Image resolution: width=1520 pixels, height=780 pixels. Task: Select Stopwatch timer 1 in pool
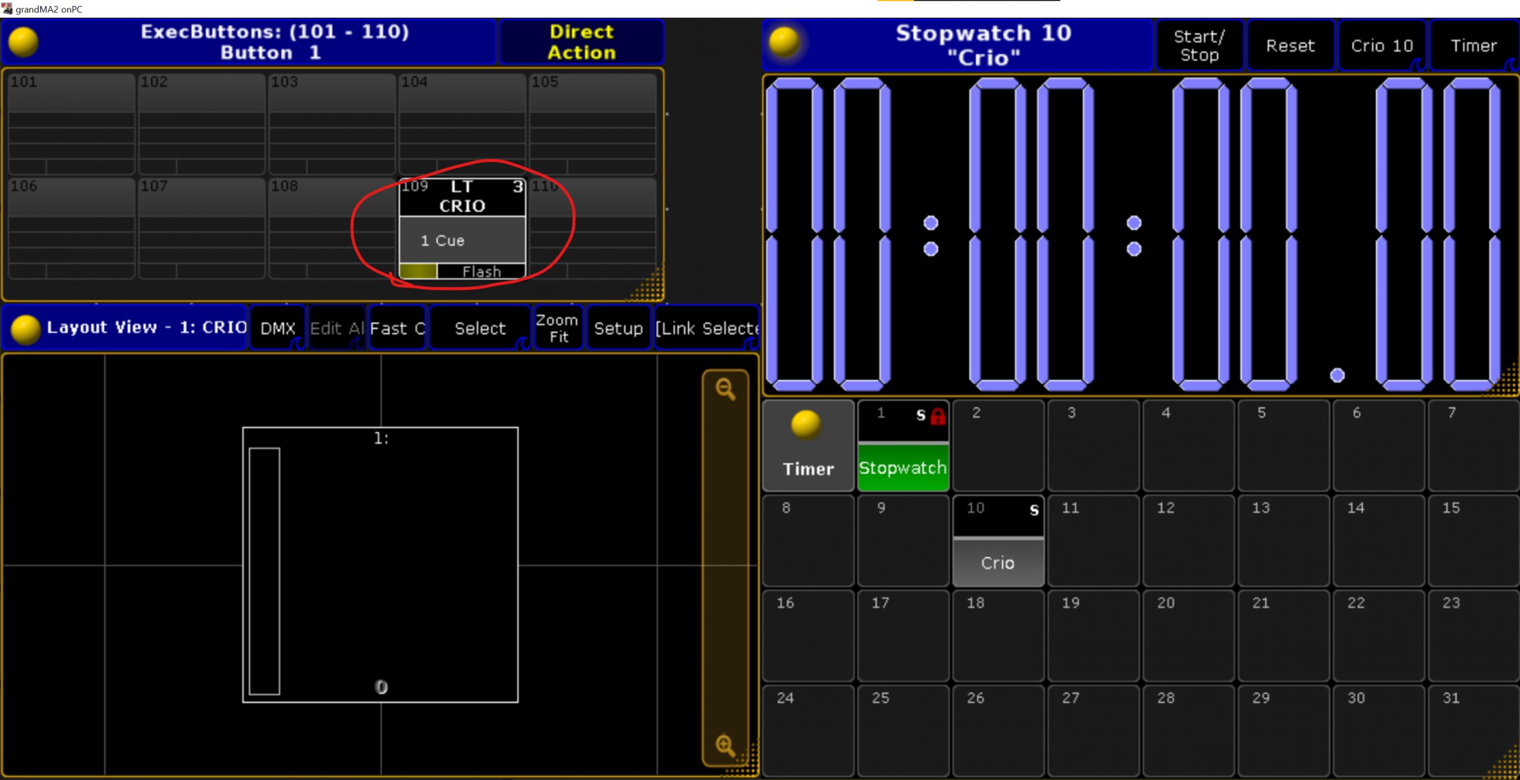903,446
